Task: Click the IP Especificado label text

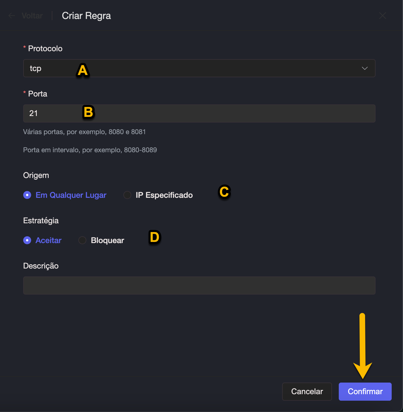Action: (x=164, y=195)
